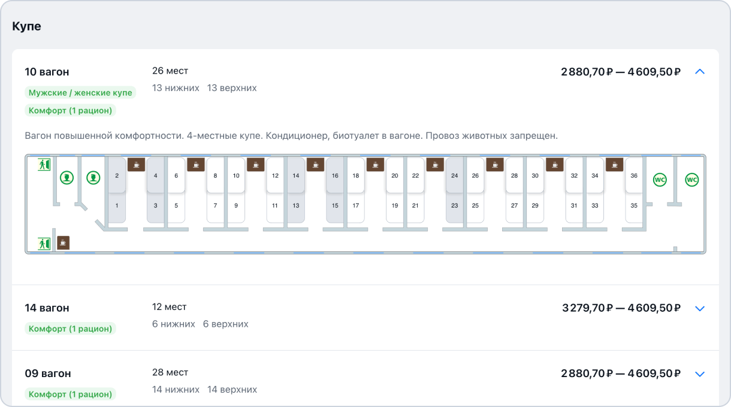Click the coffee icon at bottom-left of carriage
Screen dimensions: 731x407
(x=63, y=242)
